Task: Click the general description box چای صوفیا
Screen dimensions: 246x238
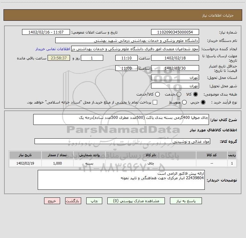Action: 121,119
